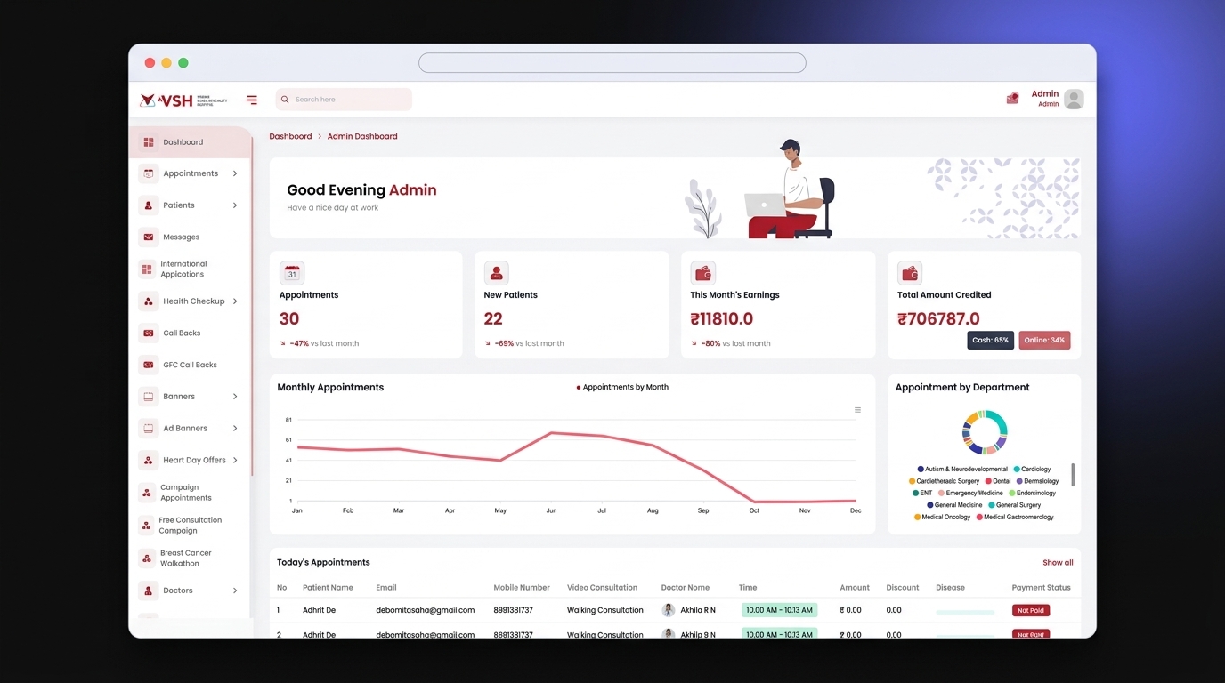The height and width of the screenshot is (683, 1225).
Task: Toggle the hamburger menu icon
Action: point(252,100)
